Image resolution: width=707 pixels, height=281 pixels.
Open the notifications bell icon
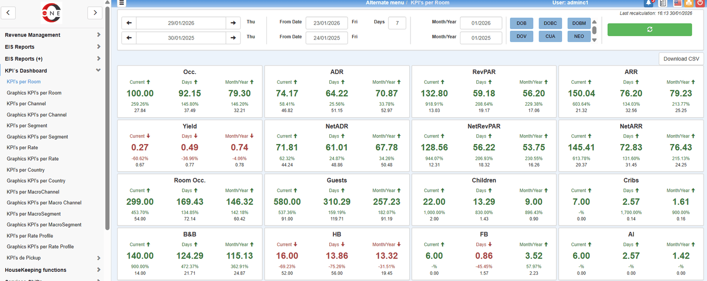[x=649, y=3]
